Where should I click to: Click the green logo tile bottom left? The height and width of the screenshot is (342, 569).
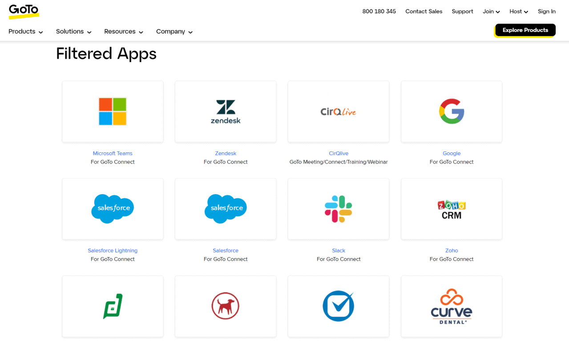113,306
